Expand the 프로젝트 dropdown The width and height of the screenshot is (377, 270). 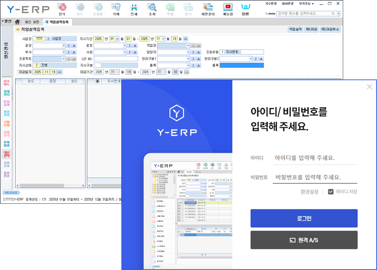coord(63,58)
